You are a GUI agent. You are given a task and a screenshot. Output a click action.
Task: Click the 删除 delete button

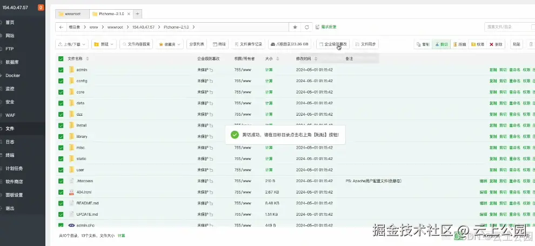pyautogui.click(x=496, y=44)
